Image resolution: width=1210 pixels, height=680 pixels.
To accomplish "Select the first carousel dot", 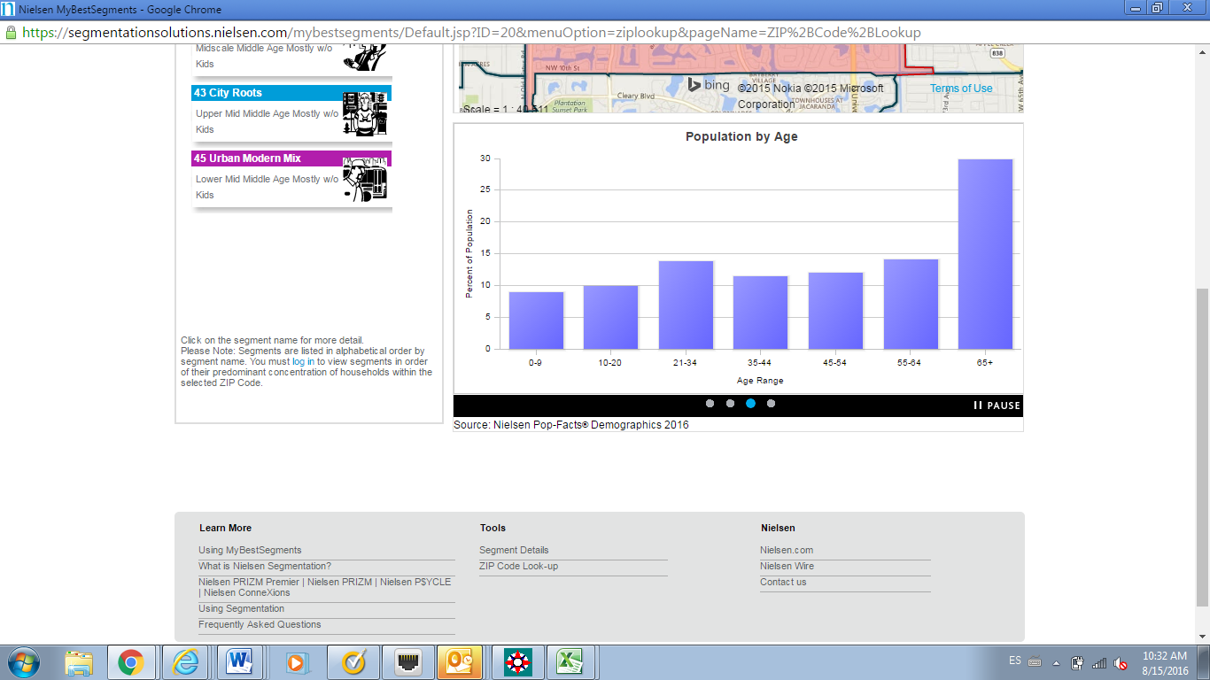I will click(x=710, y=402).
